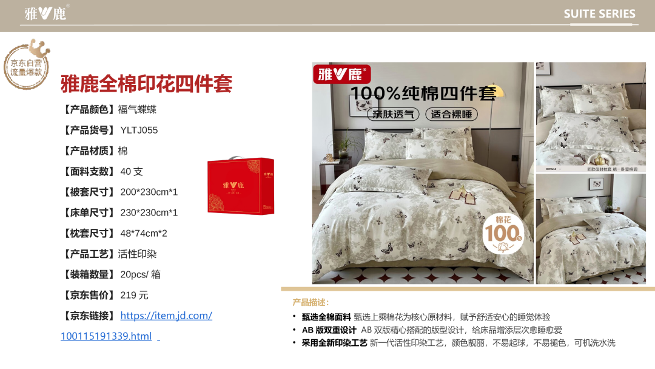This screenshot has width=655, height=369.
Task: Click the title 雅鹿全棉印花四件套
Action: (x=146, y=84)
